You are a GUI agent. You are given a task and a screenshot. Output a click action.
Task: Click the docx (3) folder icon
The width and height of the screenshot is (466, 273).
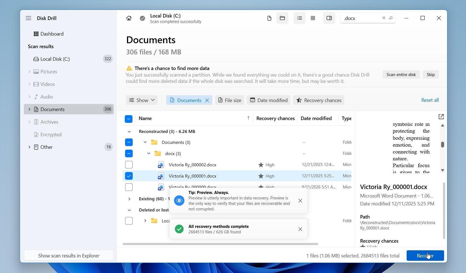tap(158, 153)
